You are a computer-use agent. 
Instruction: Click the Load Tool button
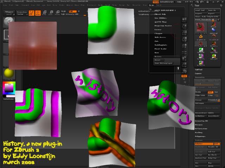(x=201, y=10)
